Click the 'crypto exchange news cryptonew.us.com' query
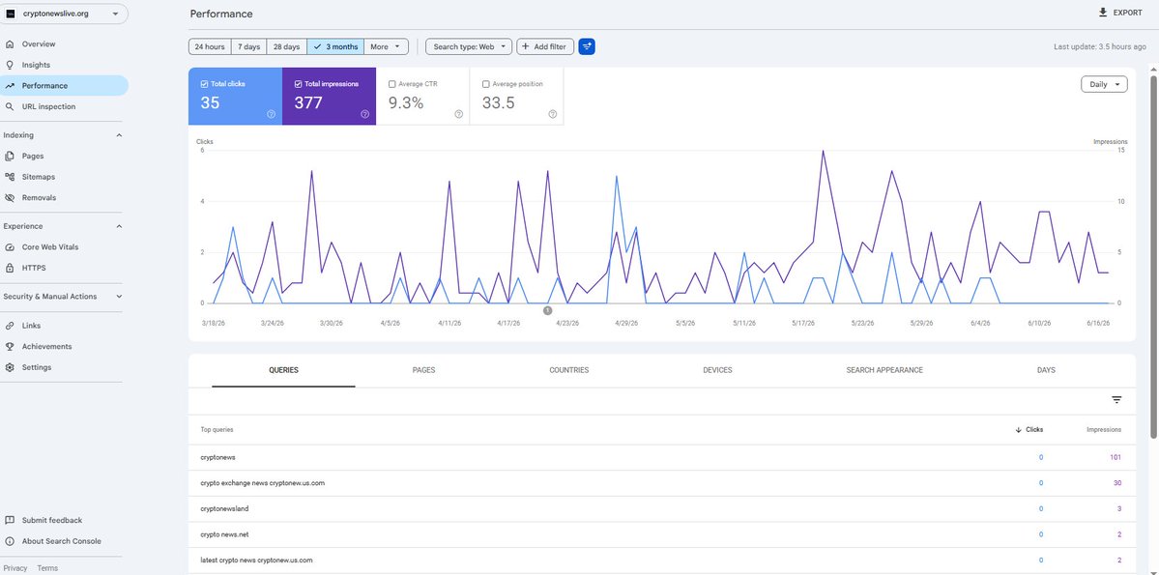This screenshot has width=1159, height=575. (262, 483)
